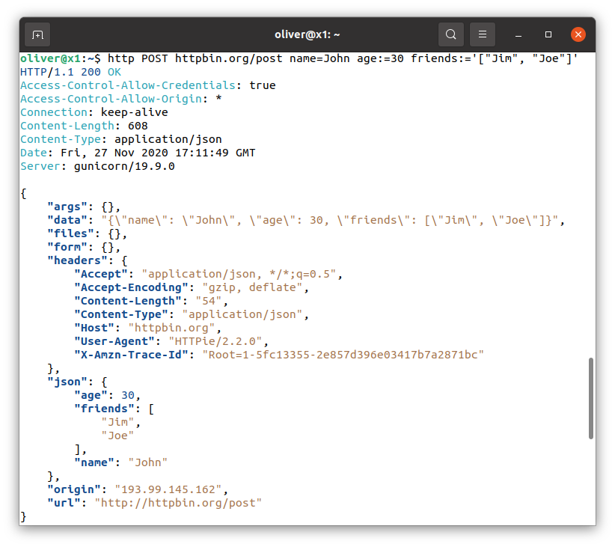Open the terminal hamburger menu
Viewport: 615px width, 547px height.
(x=483, y=34)
